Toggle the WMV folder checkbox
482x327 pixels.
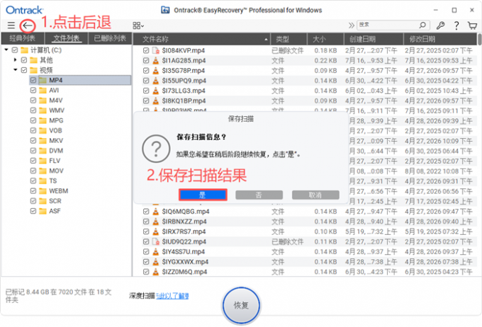(x=33, y=110)
